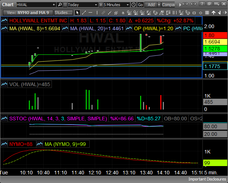
Task: Click the '5 min.' interval label
Action: coord(211,173)
